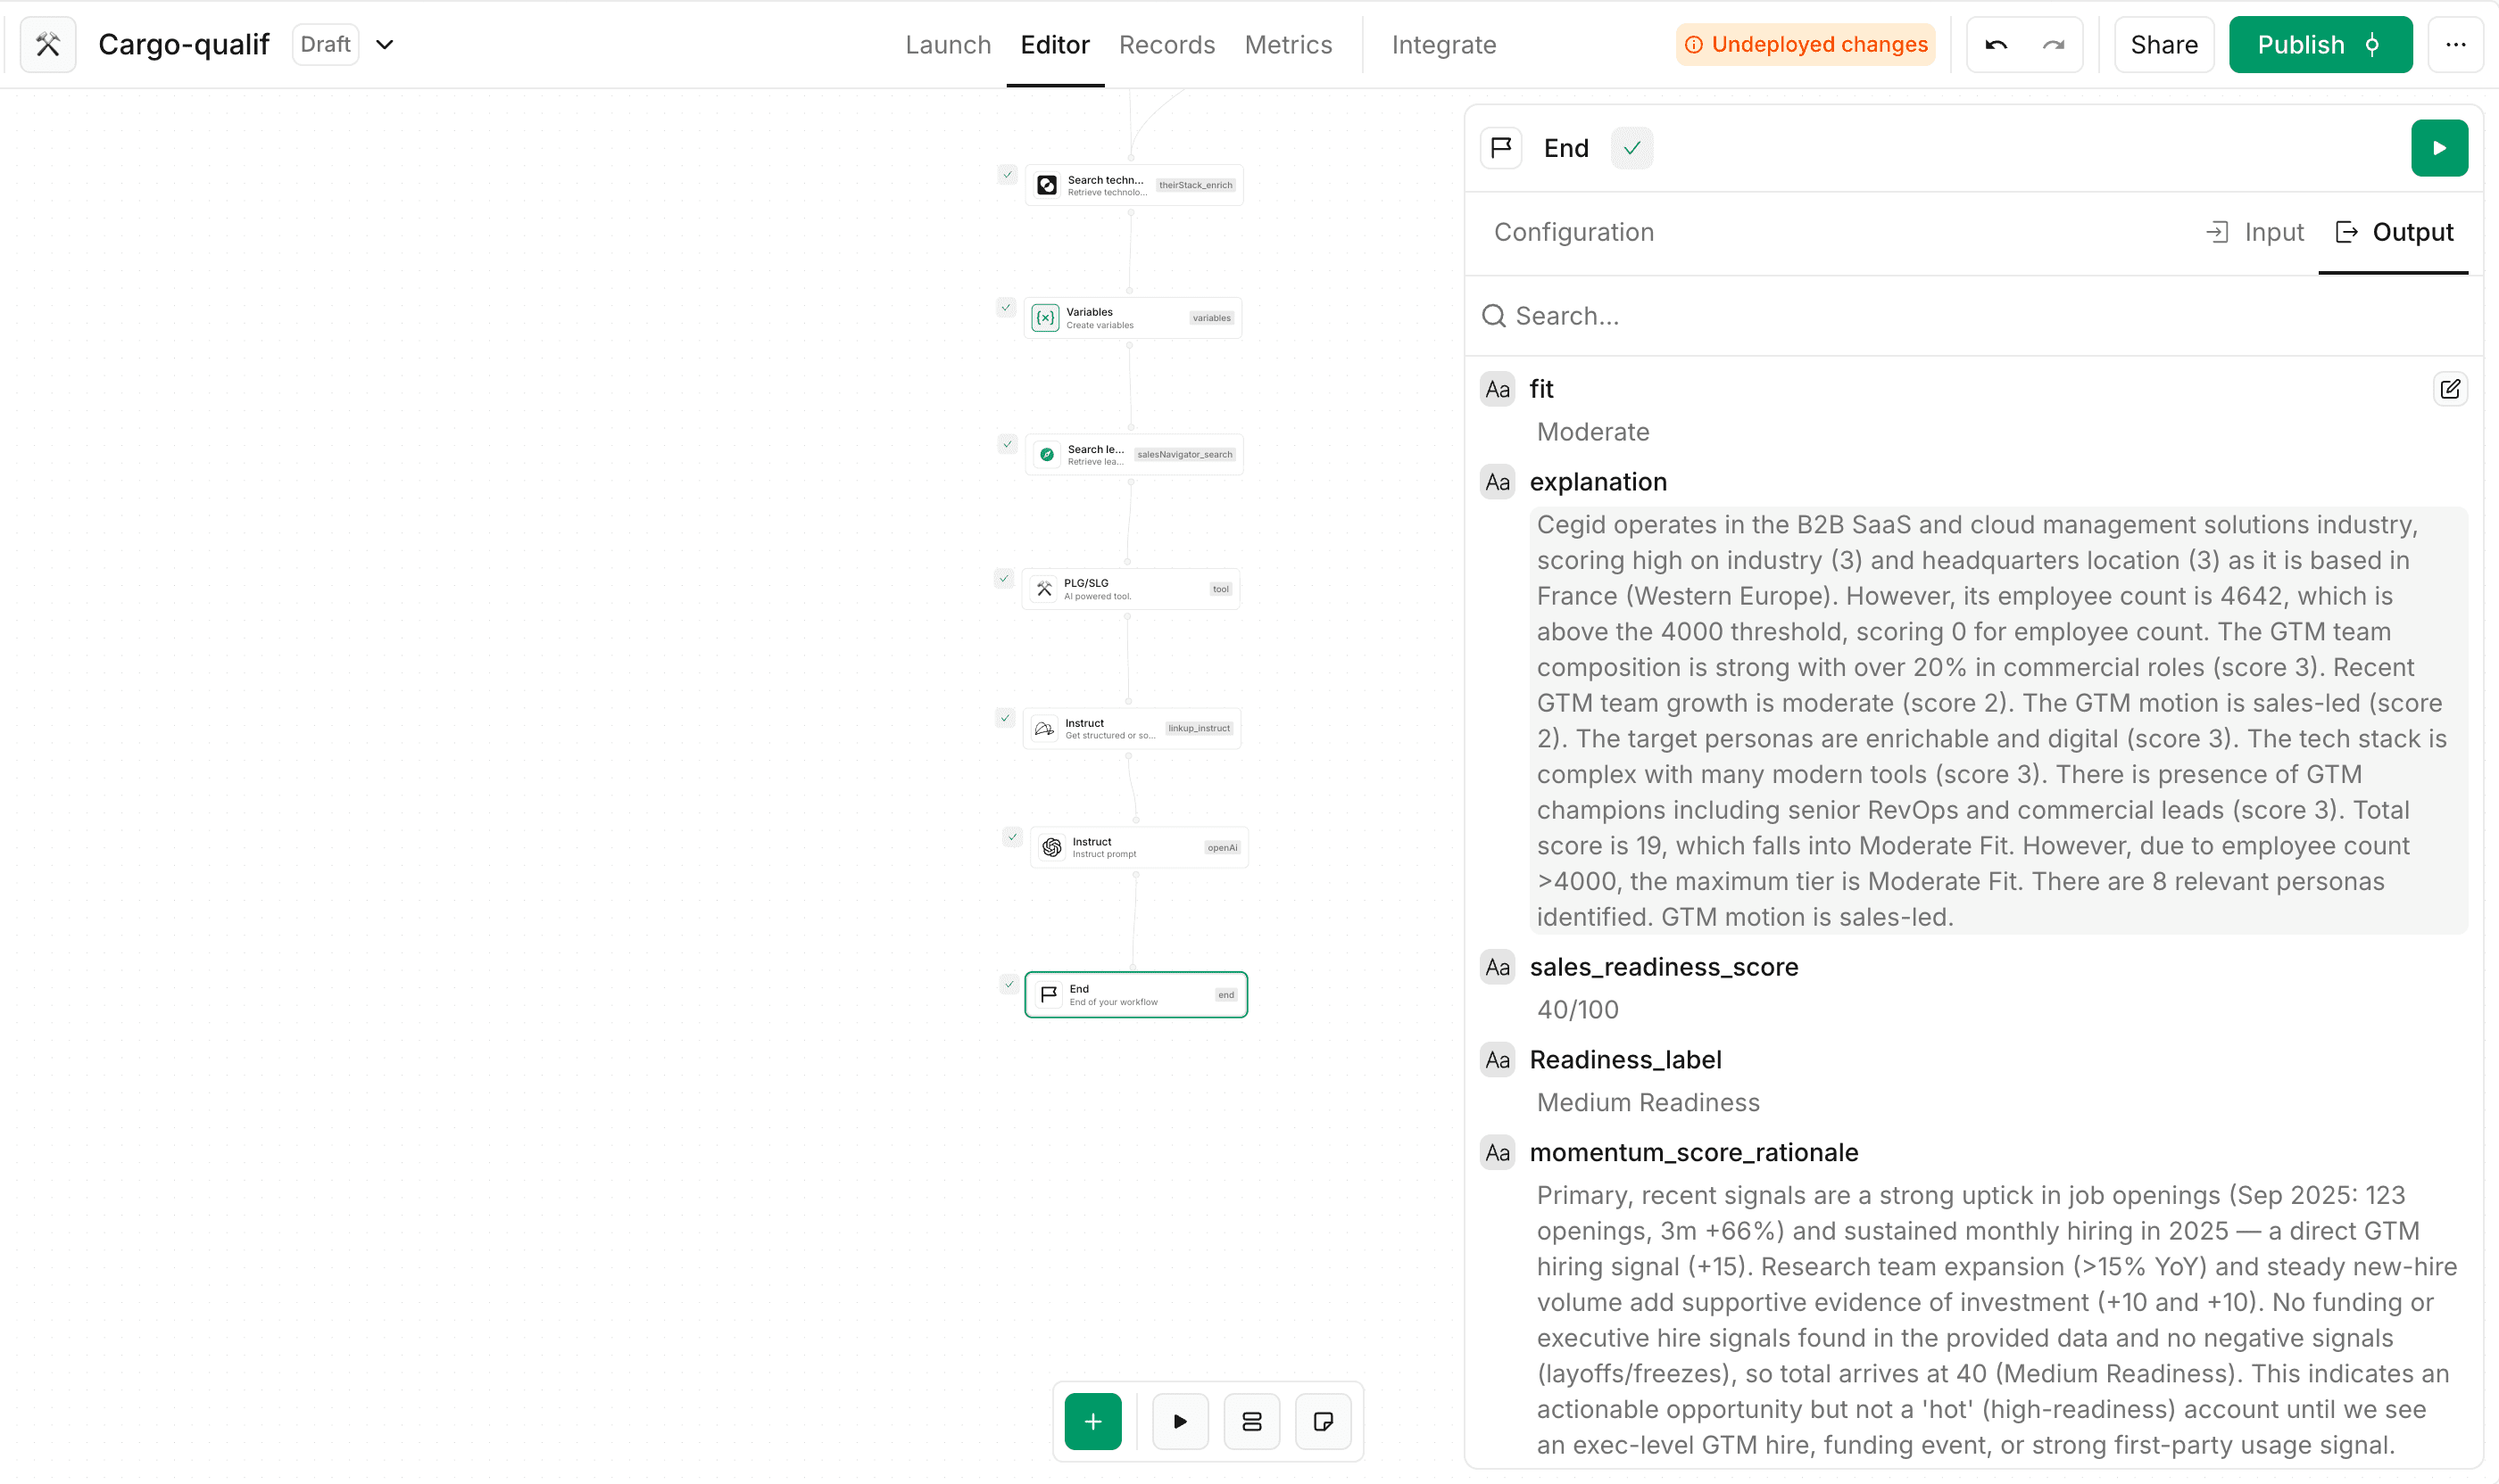
Task: Click the sticky note icon in bottom toolbar
Action: coord(1323,1421)
